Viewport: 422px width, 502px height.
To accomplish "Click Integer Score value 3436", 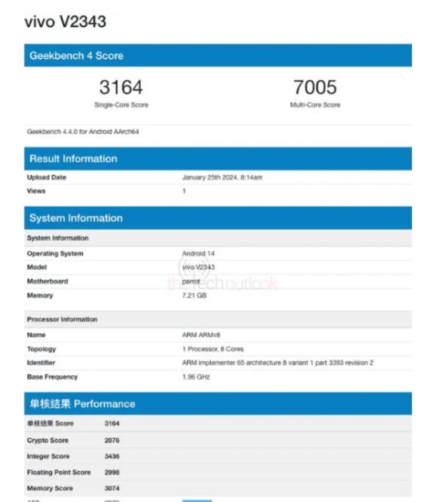I will click(x=112, y=456).
